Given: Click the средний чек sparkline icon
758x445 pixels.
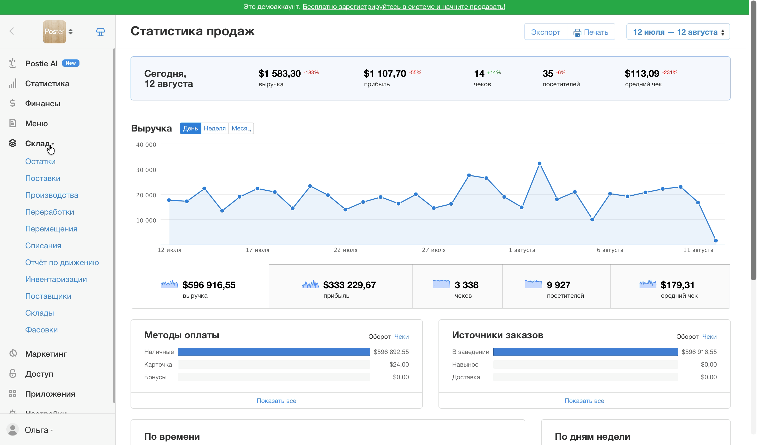Looking at the screenshot, I should [648, 284].
